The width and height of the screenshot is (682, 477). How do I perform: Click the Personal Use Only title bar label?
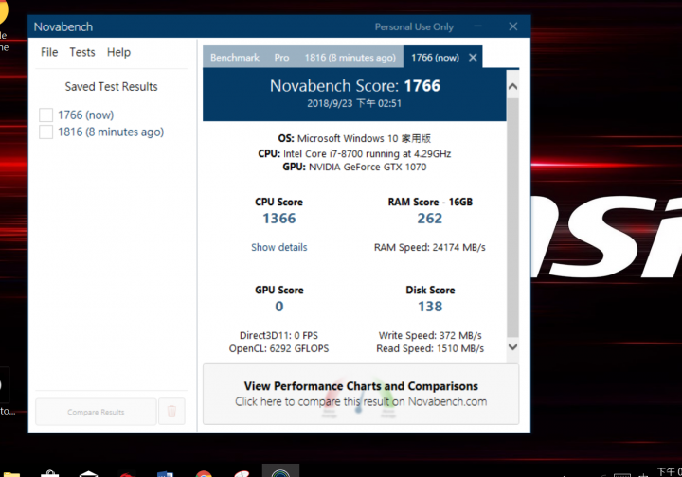pos(414,26)
